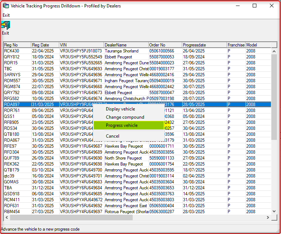Click the Progressdate column header
Viewport: 281px width, 234px height.
(204, 45)
